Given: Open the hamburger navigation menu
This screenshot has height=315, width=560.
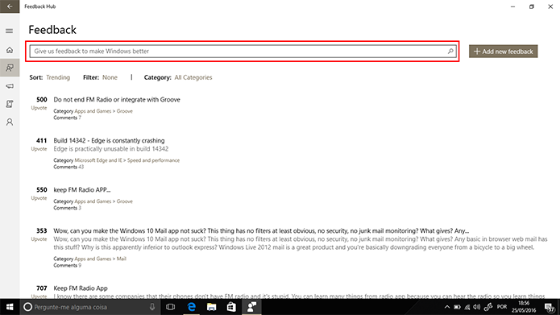Looking at the screenshot, I should click(10, 31).
